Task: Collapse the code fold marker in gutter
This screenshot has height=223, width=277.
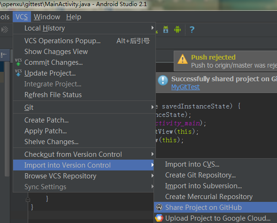Action: click(x=28, y=200)
